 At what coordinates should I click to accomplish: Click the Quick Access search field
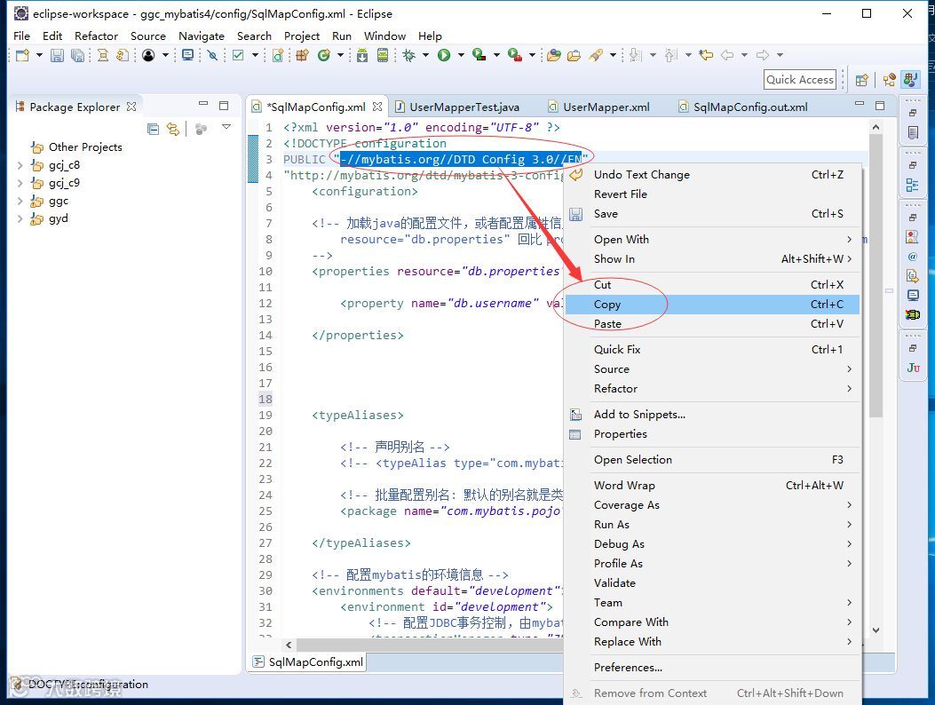pos(800,79)
